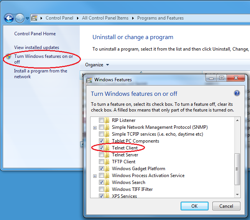Select Control Panel in the address breadcrumb
The height and width of the screenshot is (220, 250).
tap(59, 18)
